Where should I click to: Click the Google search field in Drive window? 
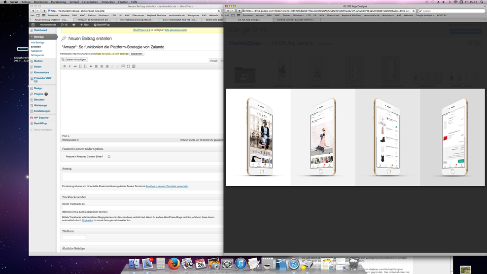[x=451, y=11]
